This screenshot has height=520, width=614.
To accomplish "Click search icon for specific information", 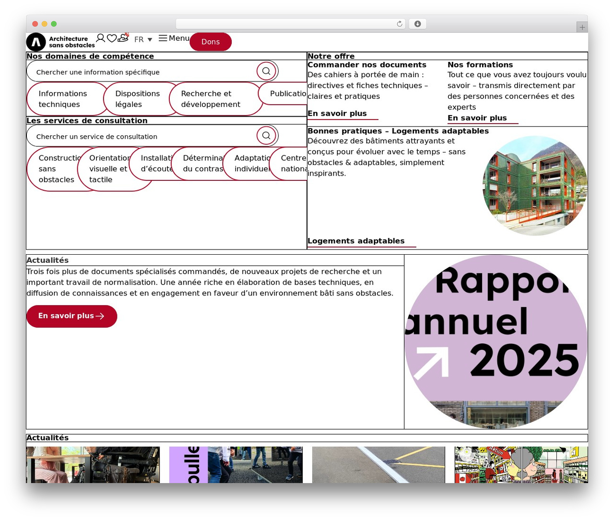I will point(266,71).
